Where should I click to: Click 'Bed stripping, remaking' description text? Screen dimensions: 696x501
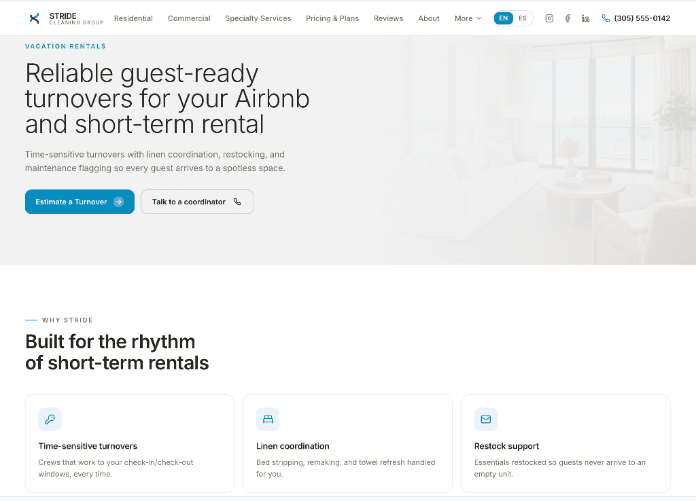(345, 468)
